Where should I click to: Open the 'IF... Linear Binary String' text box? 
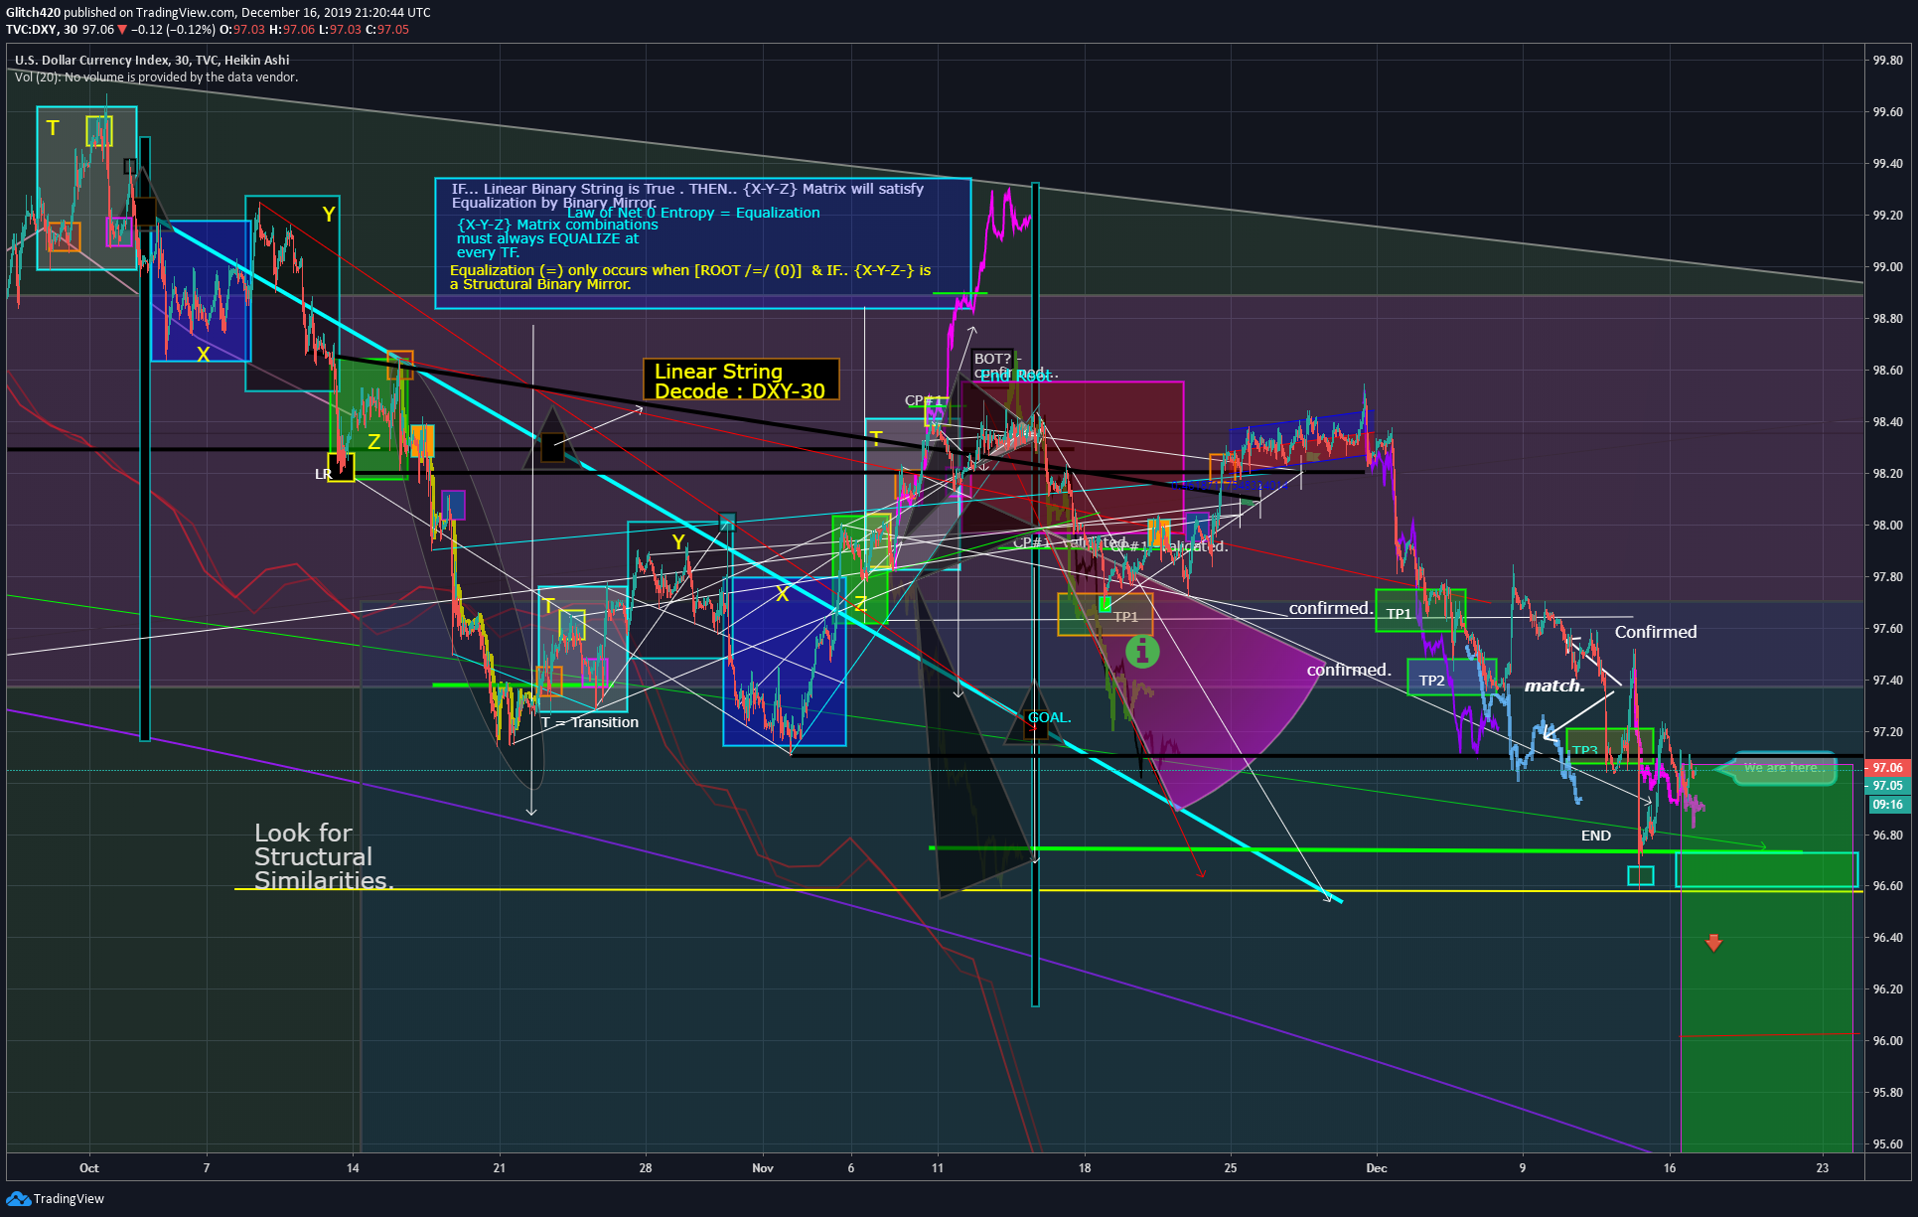pos(703,243)
